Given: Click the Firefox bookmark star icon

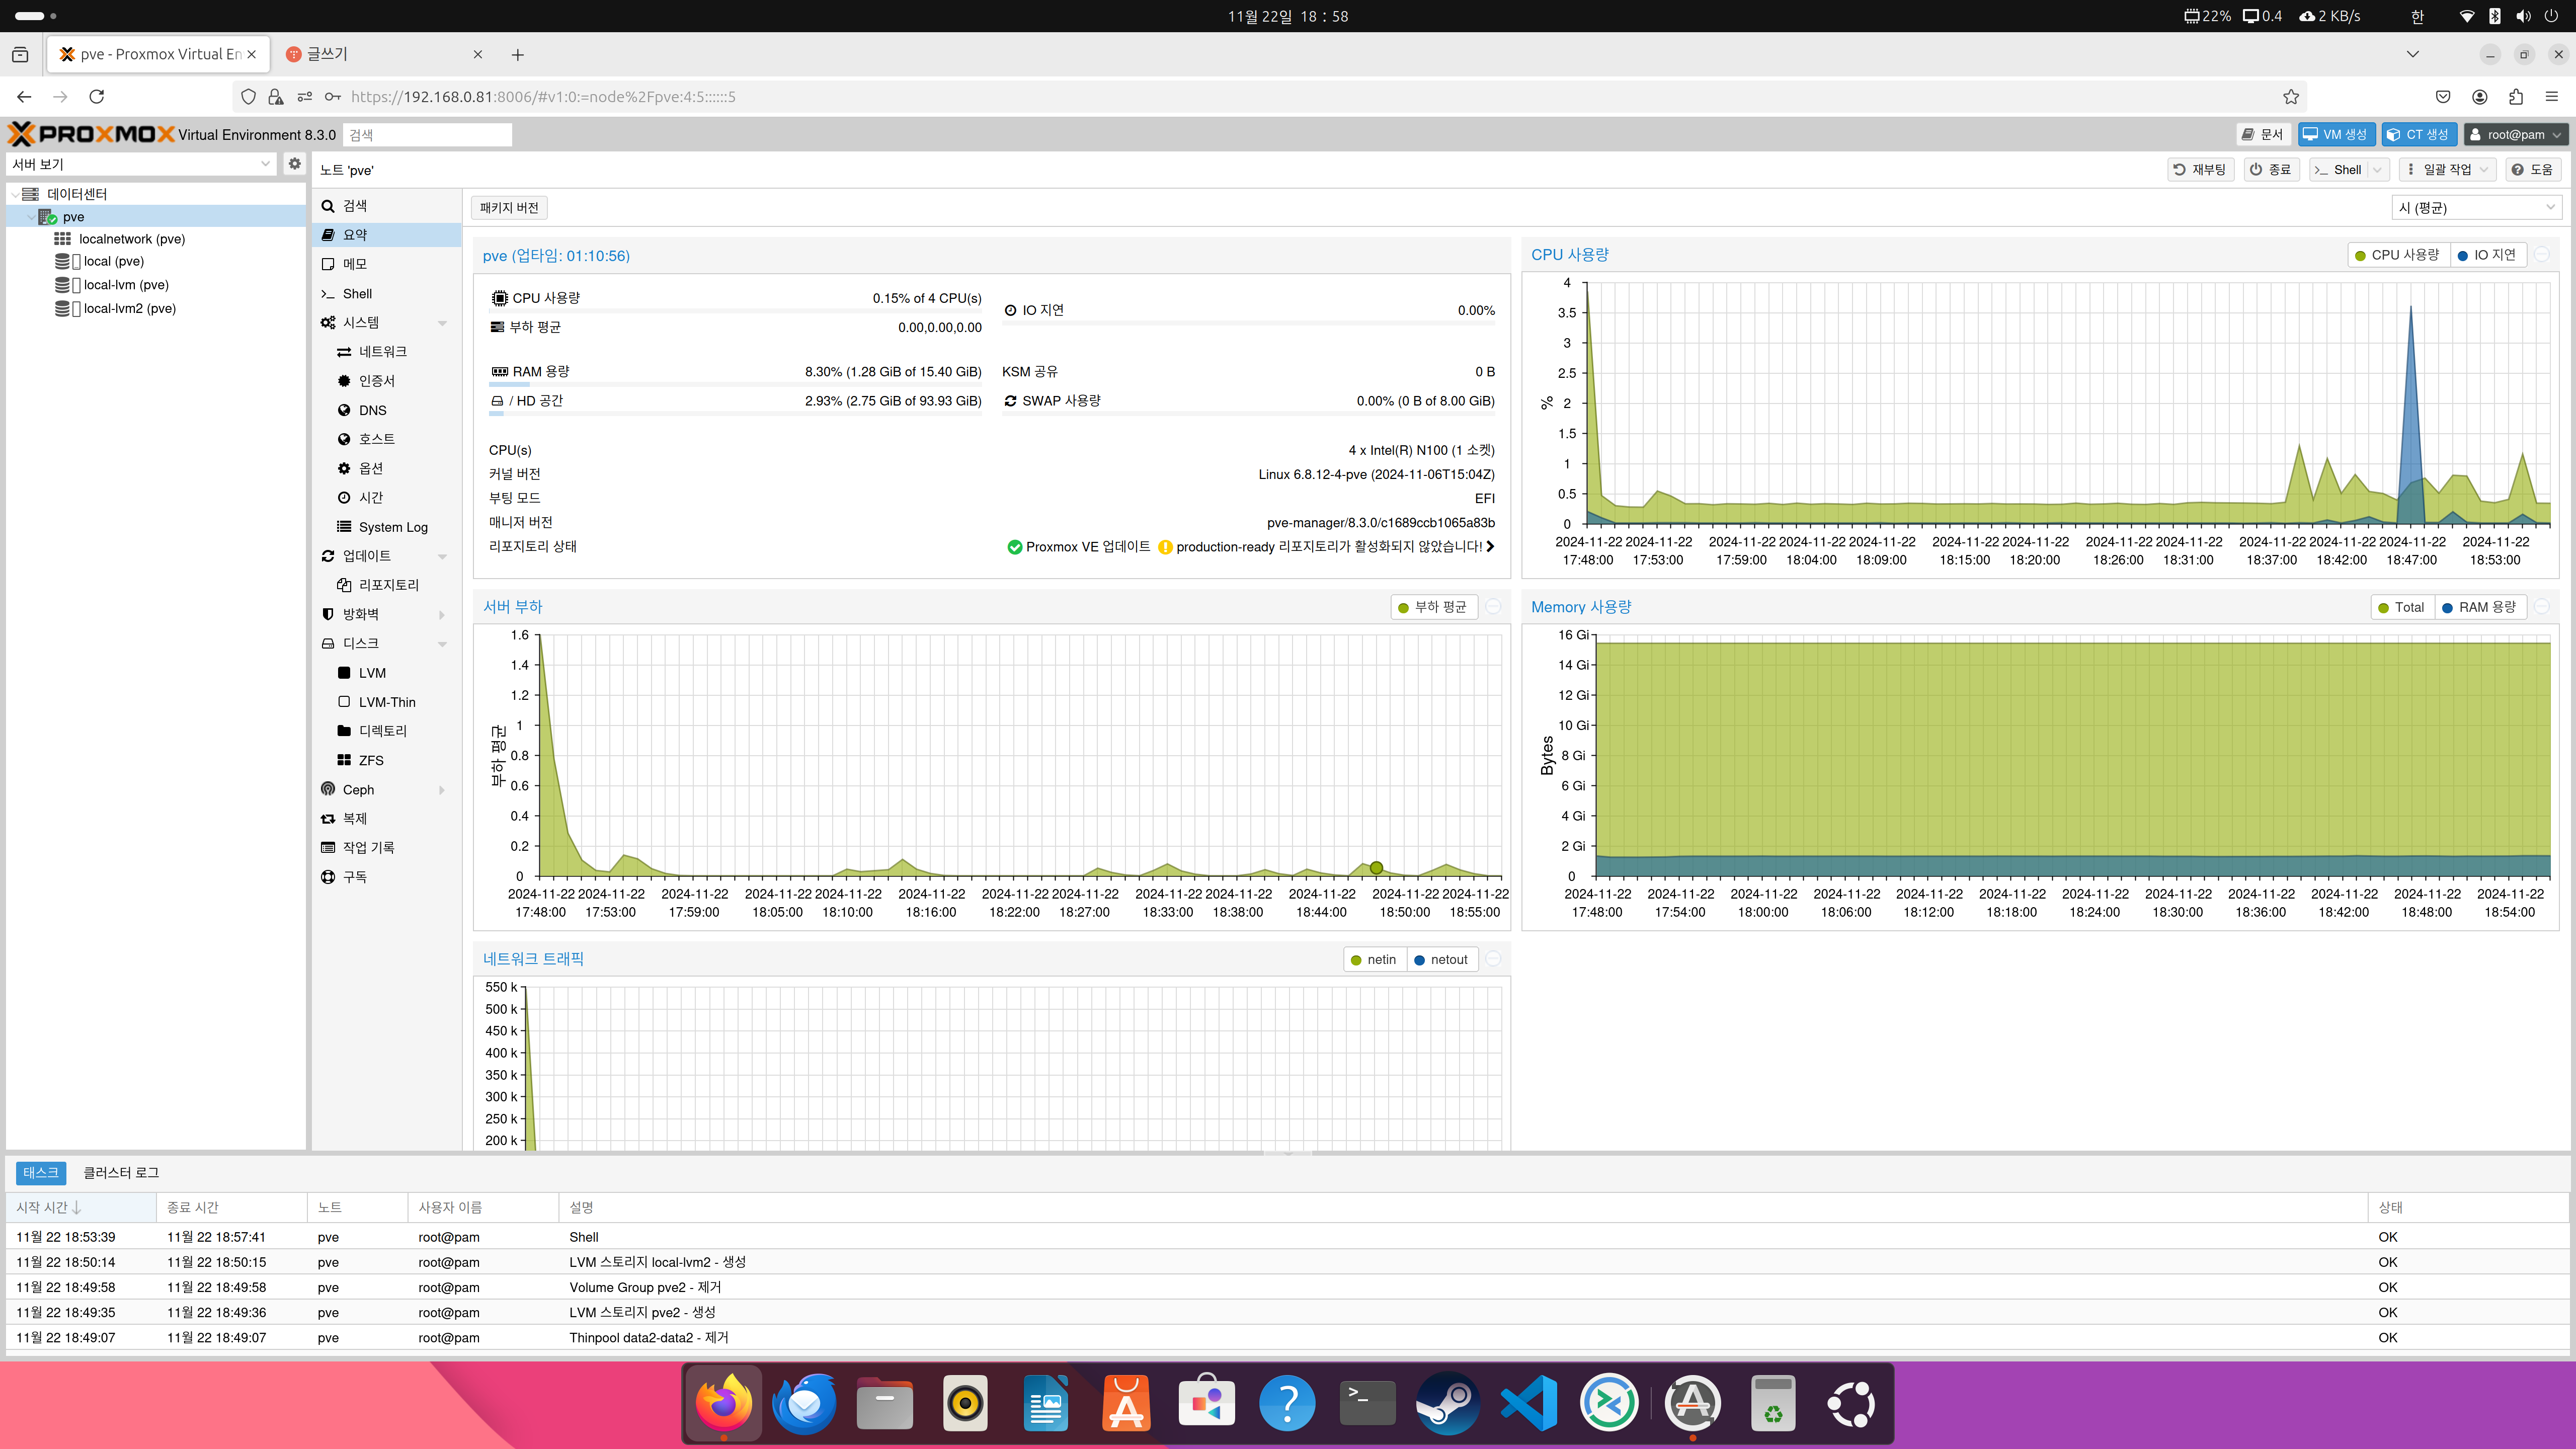Looking at the screenshot, I should (2290, 97).
